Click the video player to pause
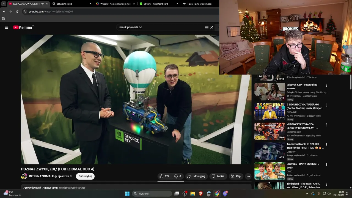Viewport: 352px width, 198px height. 136,99
